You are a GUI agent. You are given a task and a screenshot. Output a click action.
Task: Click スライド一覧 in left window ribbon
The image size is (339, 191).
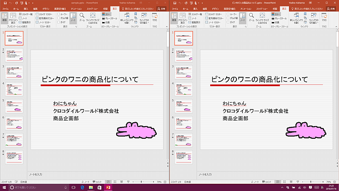pyautogui.click(x=26, y=14)
